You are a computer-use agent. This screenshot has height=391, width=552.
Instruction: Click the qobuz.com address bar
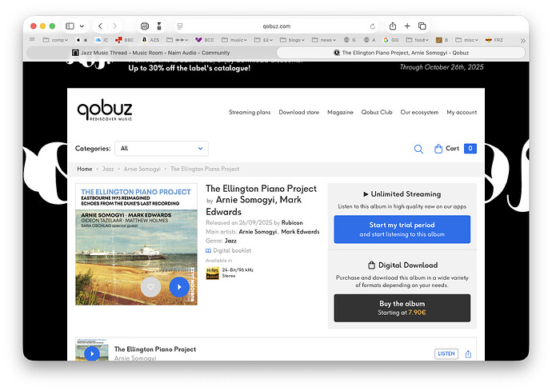click(x=276, y=26)
